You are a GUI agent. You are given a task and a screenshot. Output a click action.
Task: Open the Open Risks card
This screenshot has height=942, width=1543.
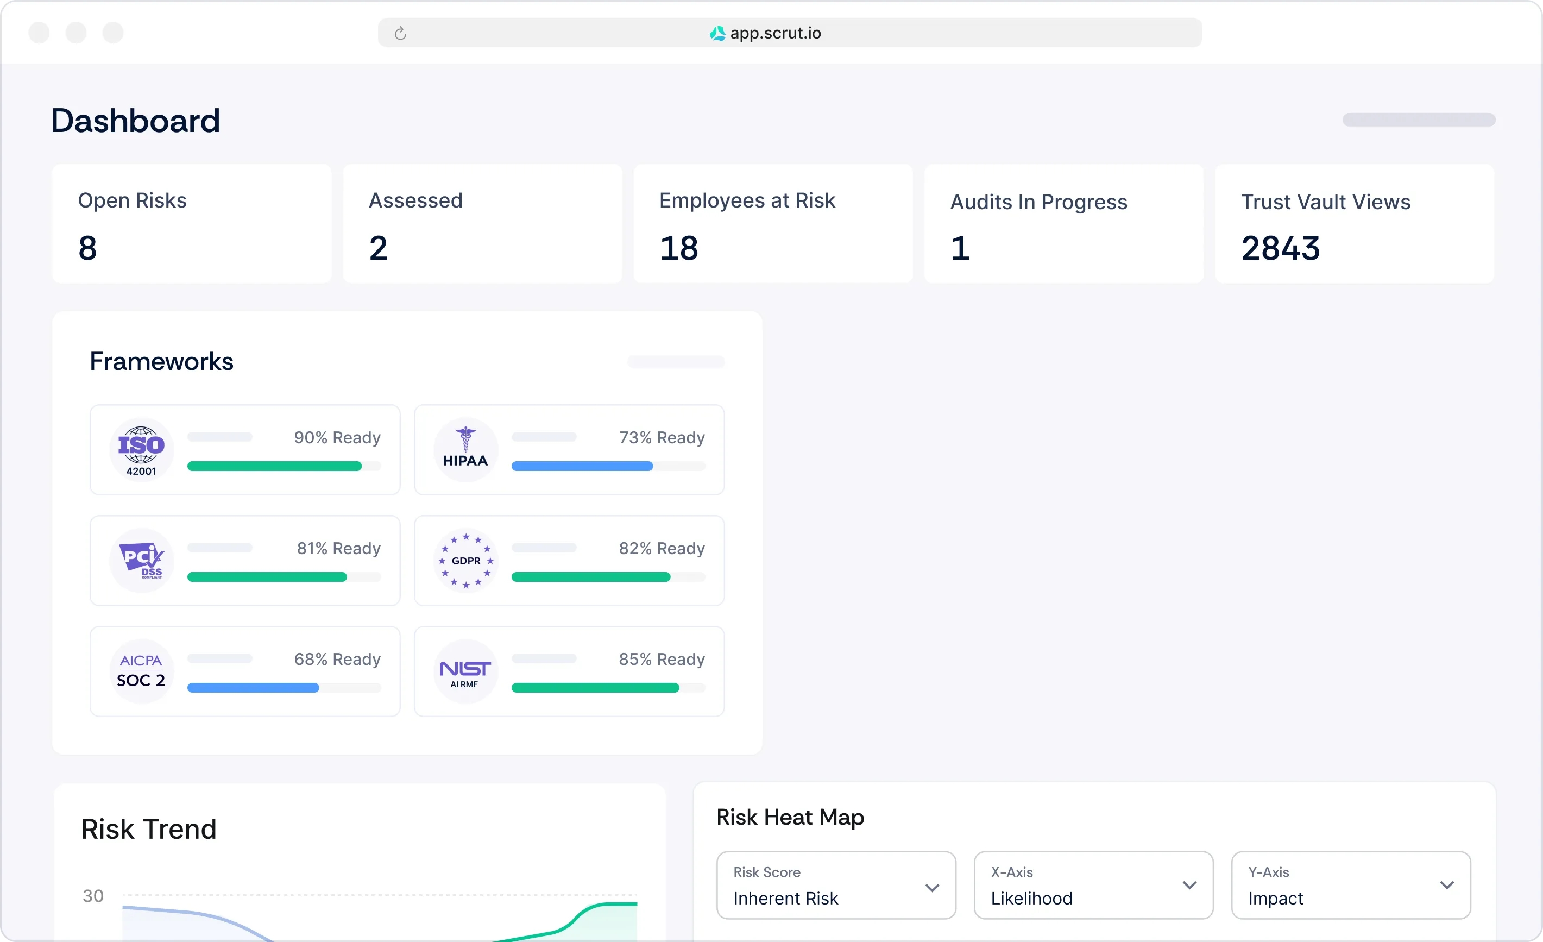tap(192, 224)
